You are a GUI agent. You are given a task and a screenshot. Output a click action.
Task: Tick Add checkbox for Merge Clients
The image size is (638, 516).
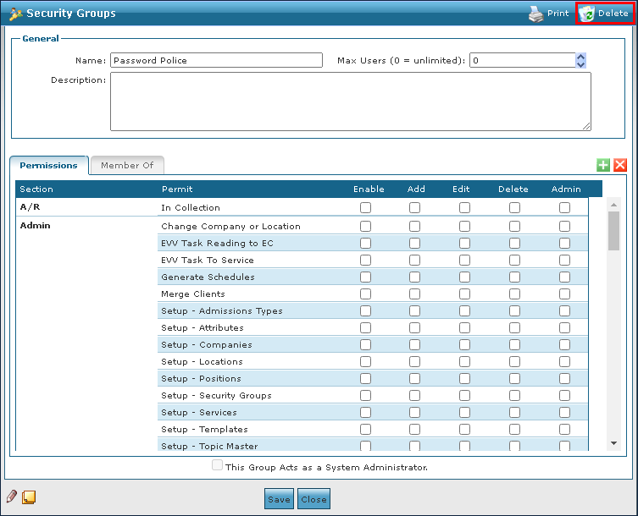click(414, 294)
